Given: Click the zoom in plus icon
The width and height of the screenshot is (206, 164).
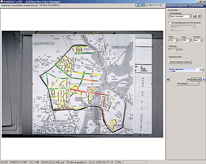Looking at the screenshot, I should pos(161,5).
